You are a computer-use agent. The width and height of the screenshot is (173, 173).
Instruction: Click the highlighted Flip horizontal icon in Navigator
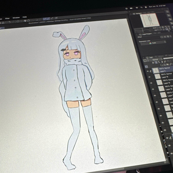(167, 29)
